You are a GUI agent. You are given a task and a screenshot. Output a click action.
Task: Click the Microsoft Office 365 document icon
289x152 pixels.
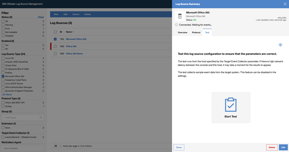click(x=180, y=16)
